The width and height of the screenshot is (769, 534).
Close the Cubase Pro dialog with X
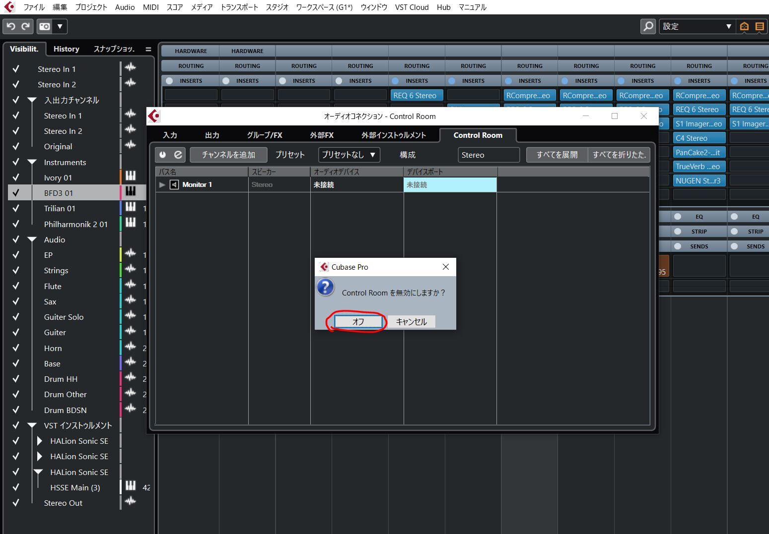pyautogui.click(x=446, y=267)
